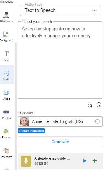Viewport: 104px width, 170px height.
Task: Clear speech text with broom icon
Action: pos(90,105)
